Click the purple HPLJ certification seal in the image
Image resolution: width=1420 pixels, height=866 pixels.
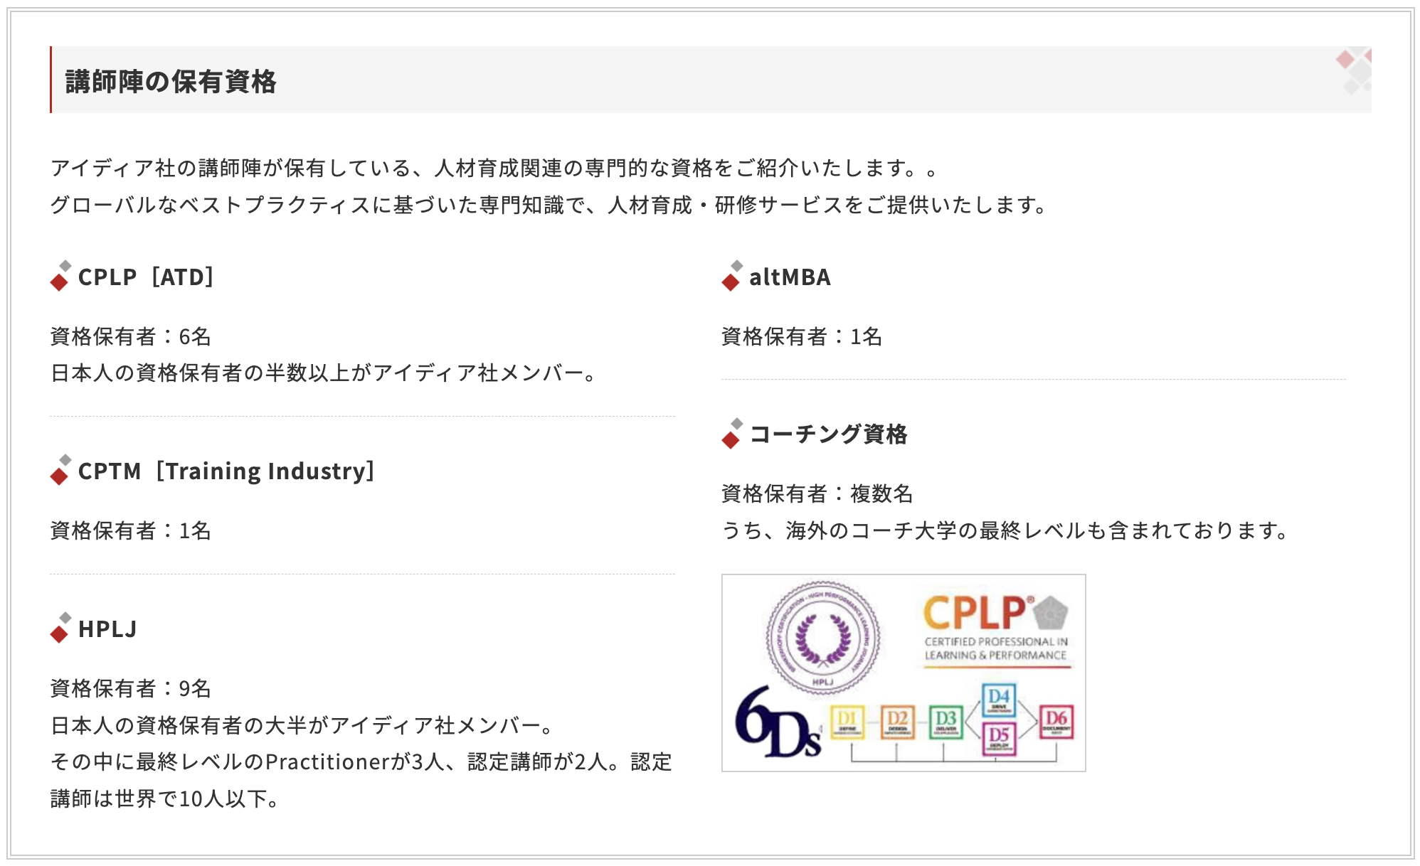822,636
